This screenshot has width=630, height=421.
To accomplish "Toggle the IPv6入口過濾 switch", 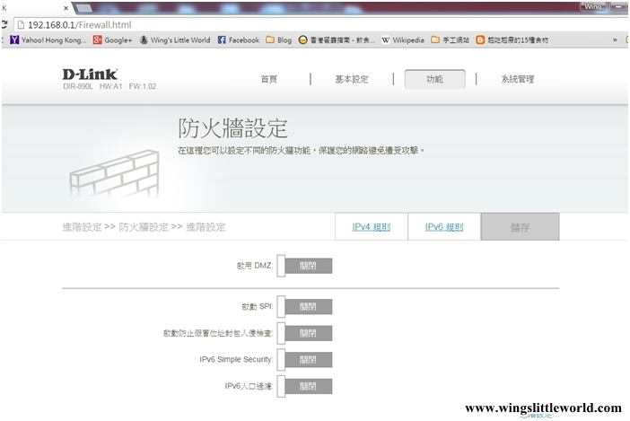I will pos(304,386).
